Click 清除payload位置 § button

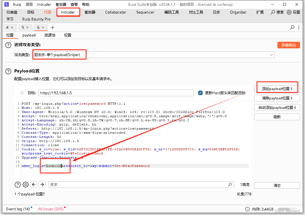(x=277, y=98)
